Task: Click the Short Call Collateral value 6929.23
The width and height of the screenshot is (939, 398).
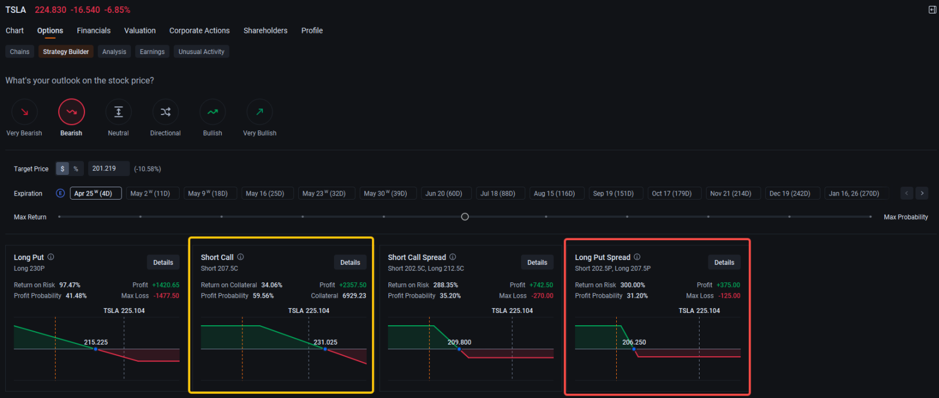Action: 354,296
